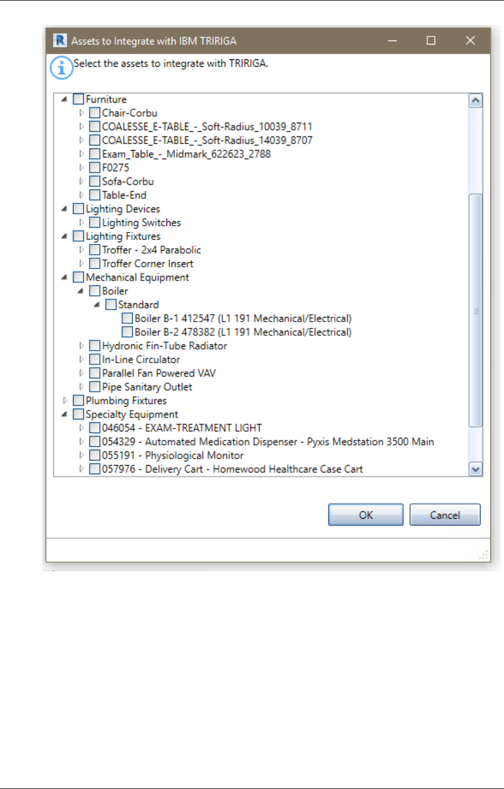The width and height of the screenshot is (504, 789).
Task: Click the blue information icon
Action: coord(61,68)
